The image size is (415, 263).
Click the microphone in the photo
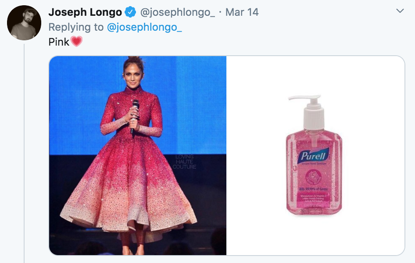click(135, 112)
